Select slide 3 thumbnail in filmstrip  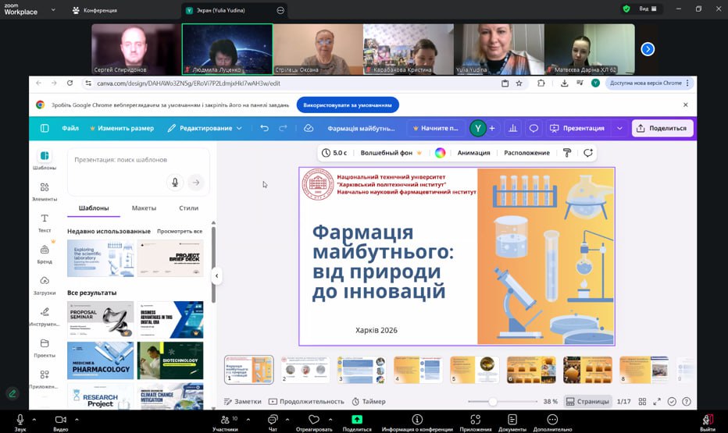tap(361, 370)
